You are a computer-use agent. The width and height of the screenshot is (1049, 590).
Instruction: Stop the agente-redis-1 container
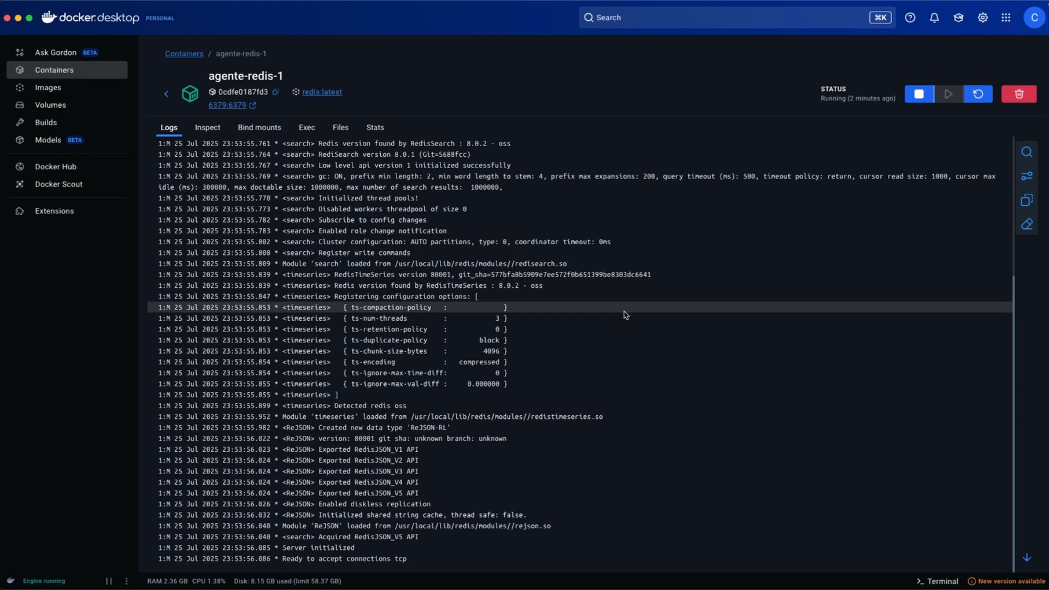pos(919,94)
